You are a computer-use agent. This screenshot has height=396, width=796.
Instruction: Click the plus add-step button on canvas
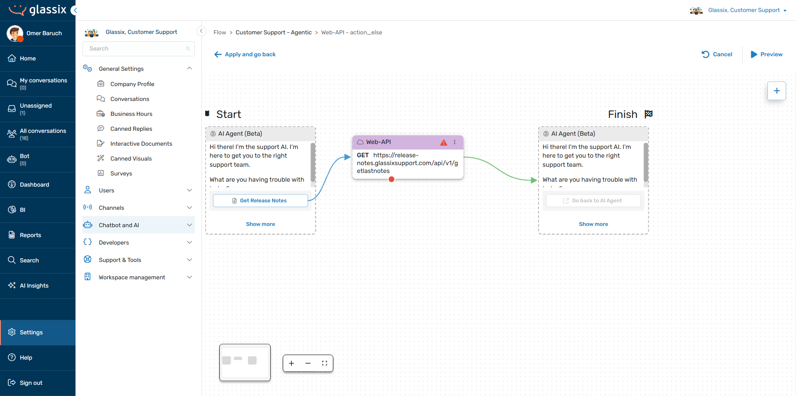[x=777, y=91]
